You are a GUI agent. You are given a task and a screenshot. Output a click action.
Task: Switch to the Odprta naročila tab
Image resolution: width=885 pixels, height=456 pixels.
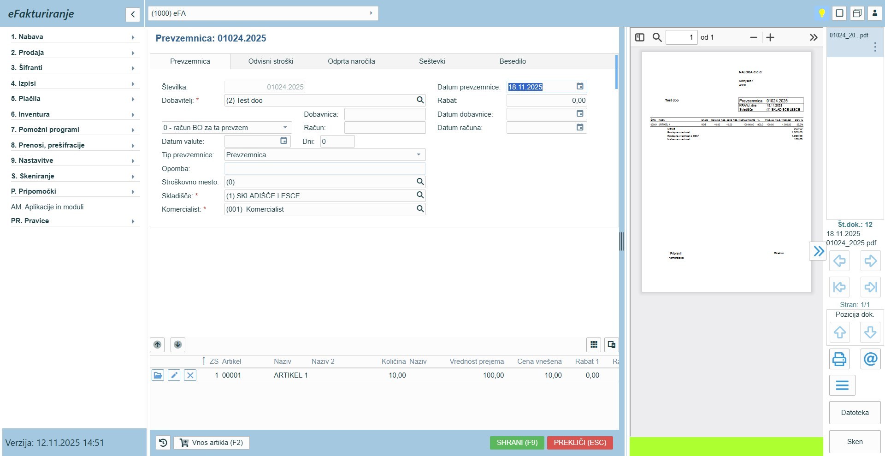point(351,61)
